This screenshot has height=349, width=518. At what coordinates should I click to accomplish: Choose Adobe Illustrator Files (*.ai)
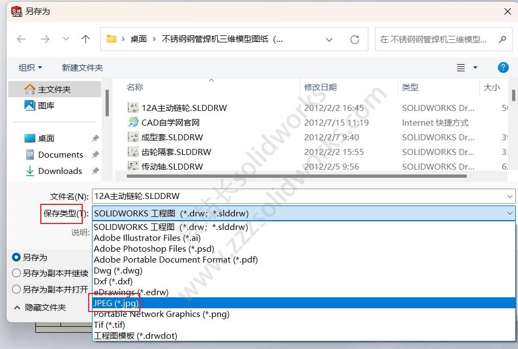(x=304, y=238)
